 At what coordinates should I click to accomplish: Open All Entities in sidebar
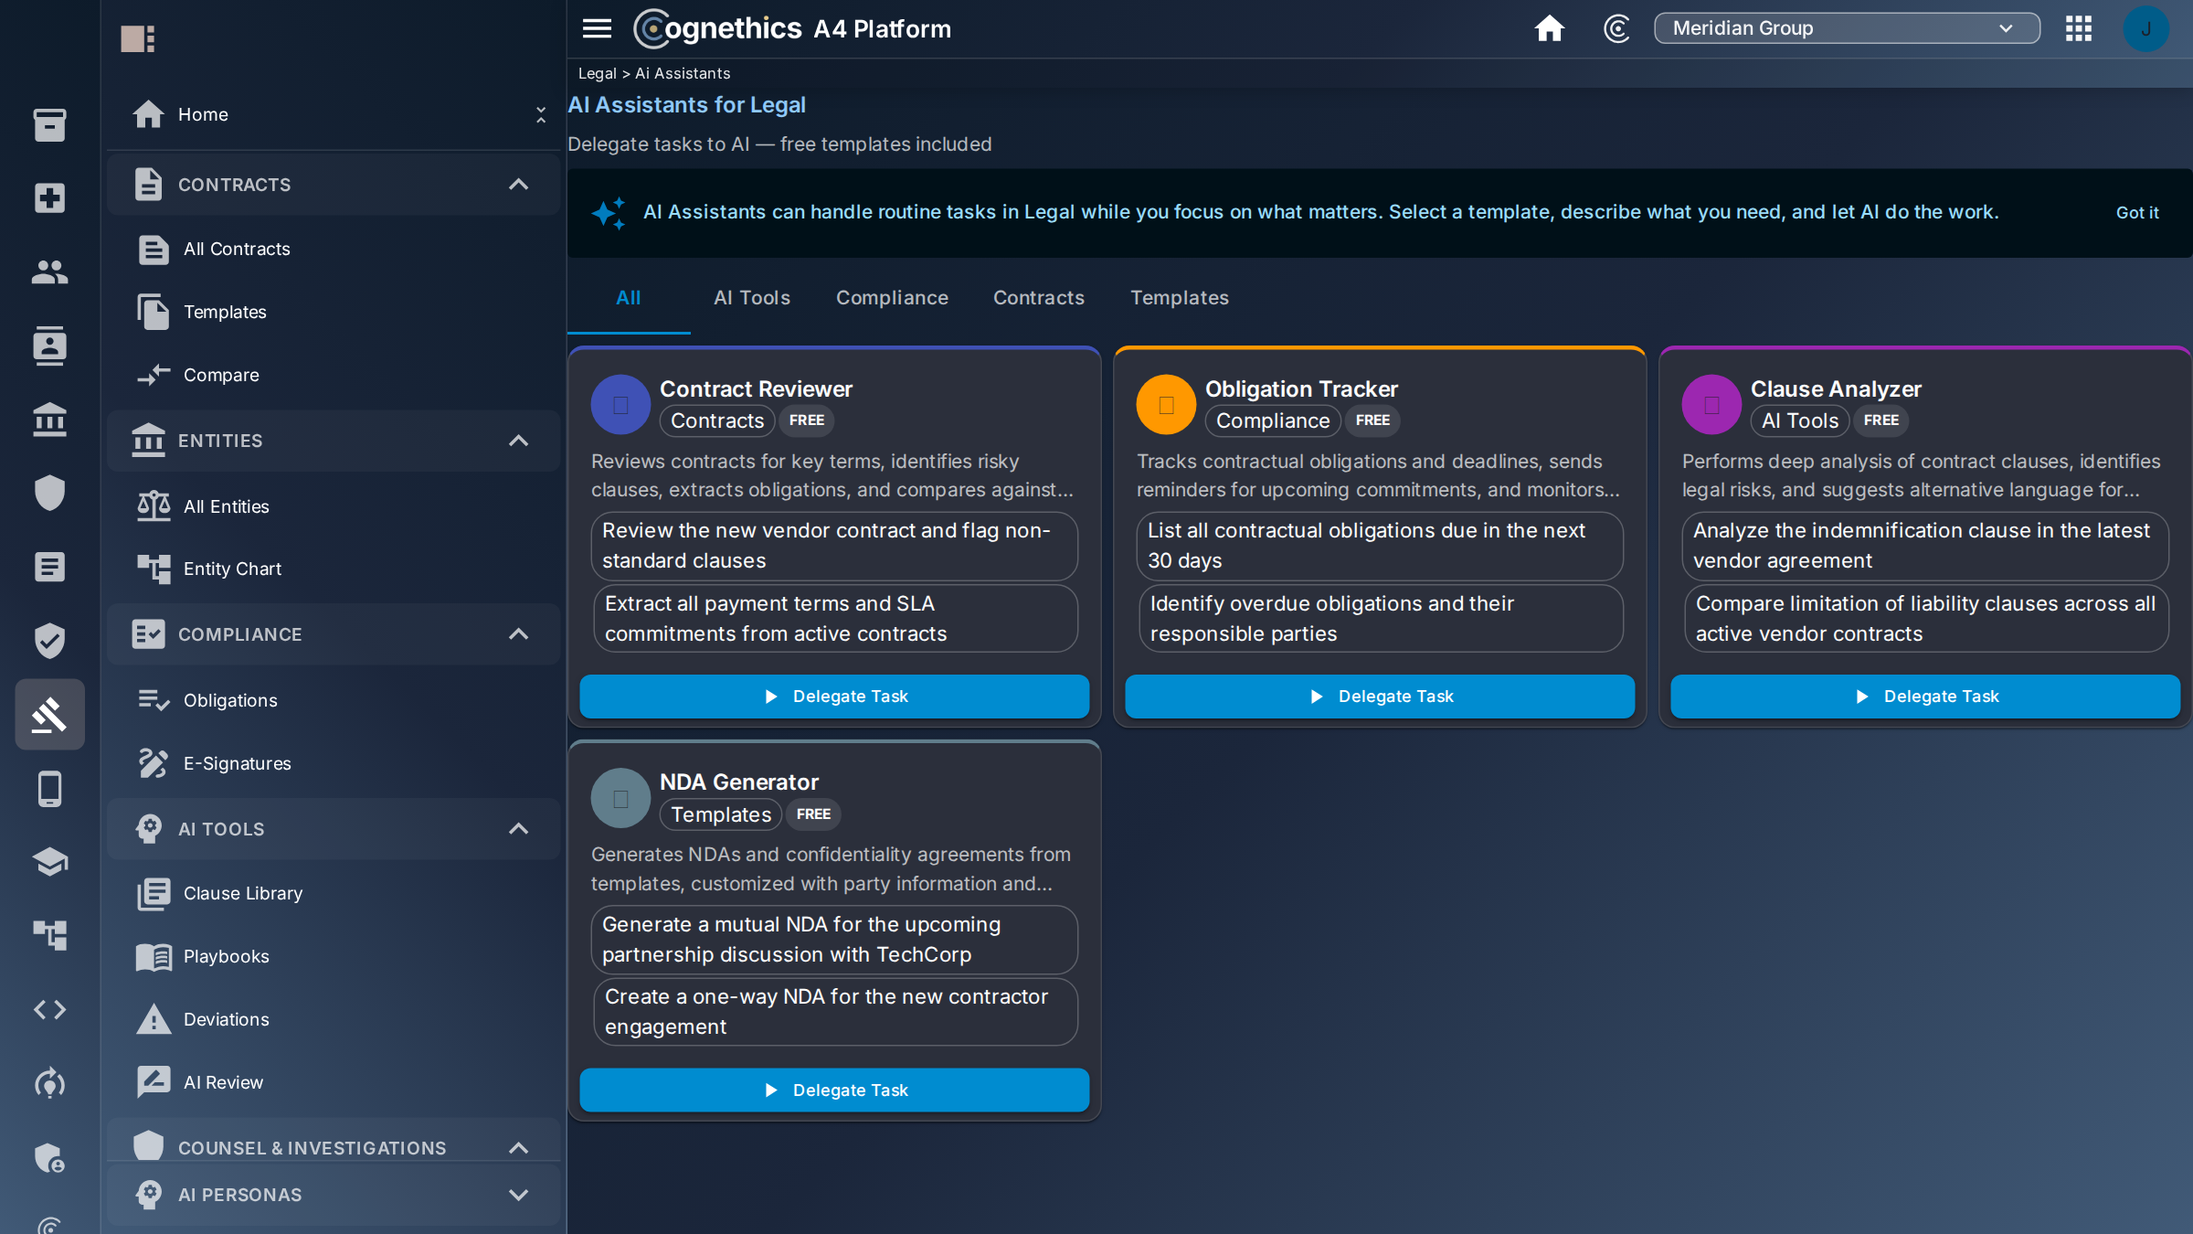click(x=333, y=506)
